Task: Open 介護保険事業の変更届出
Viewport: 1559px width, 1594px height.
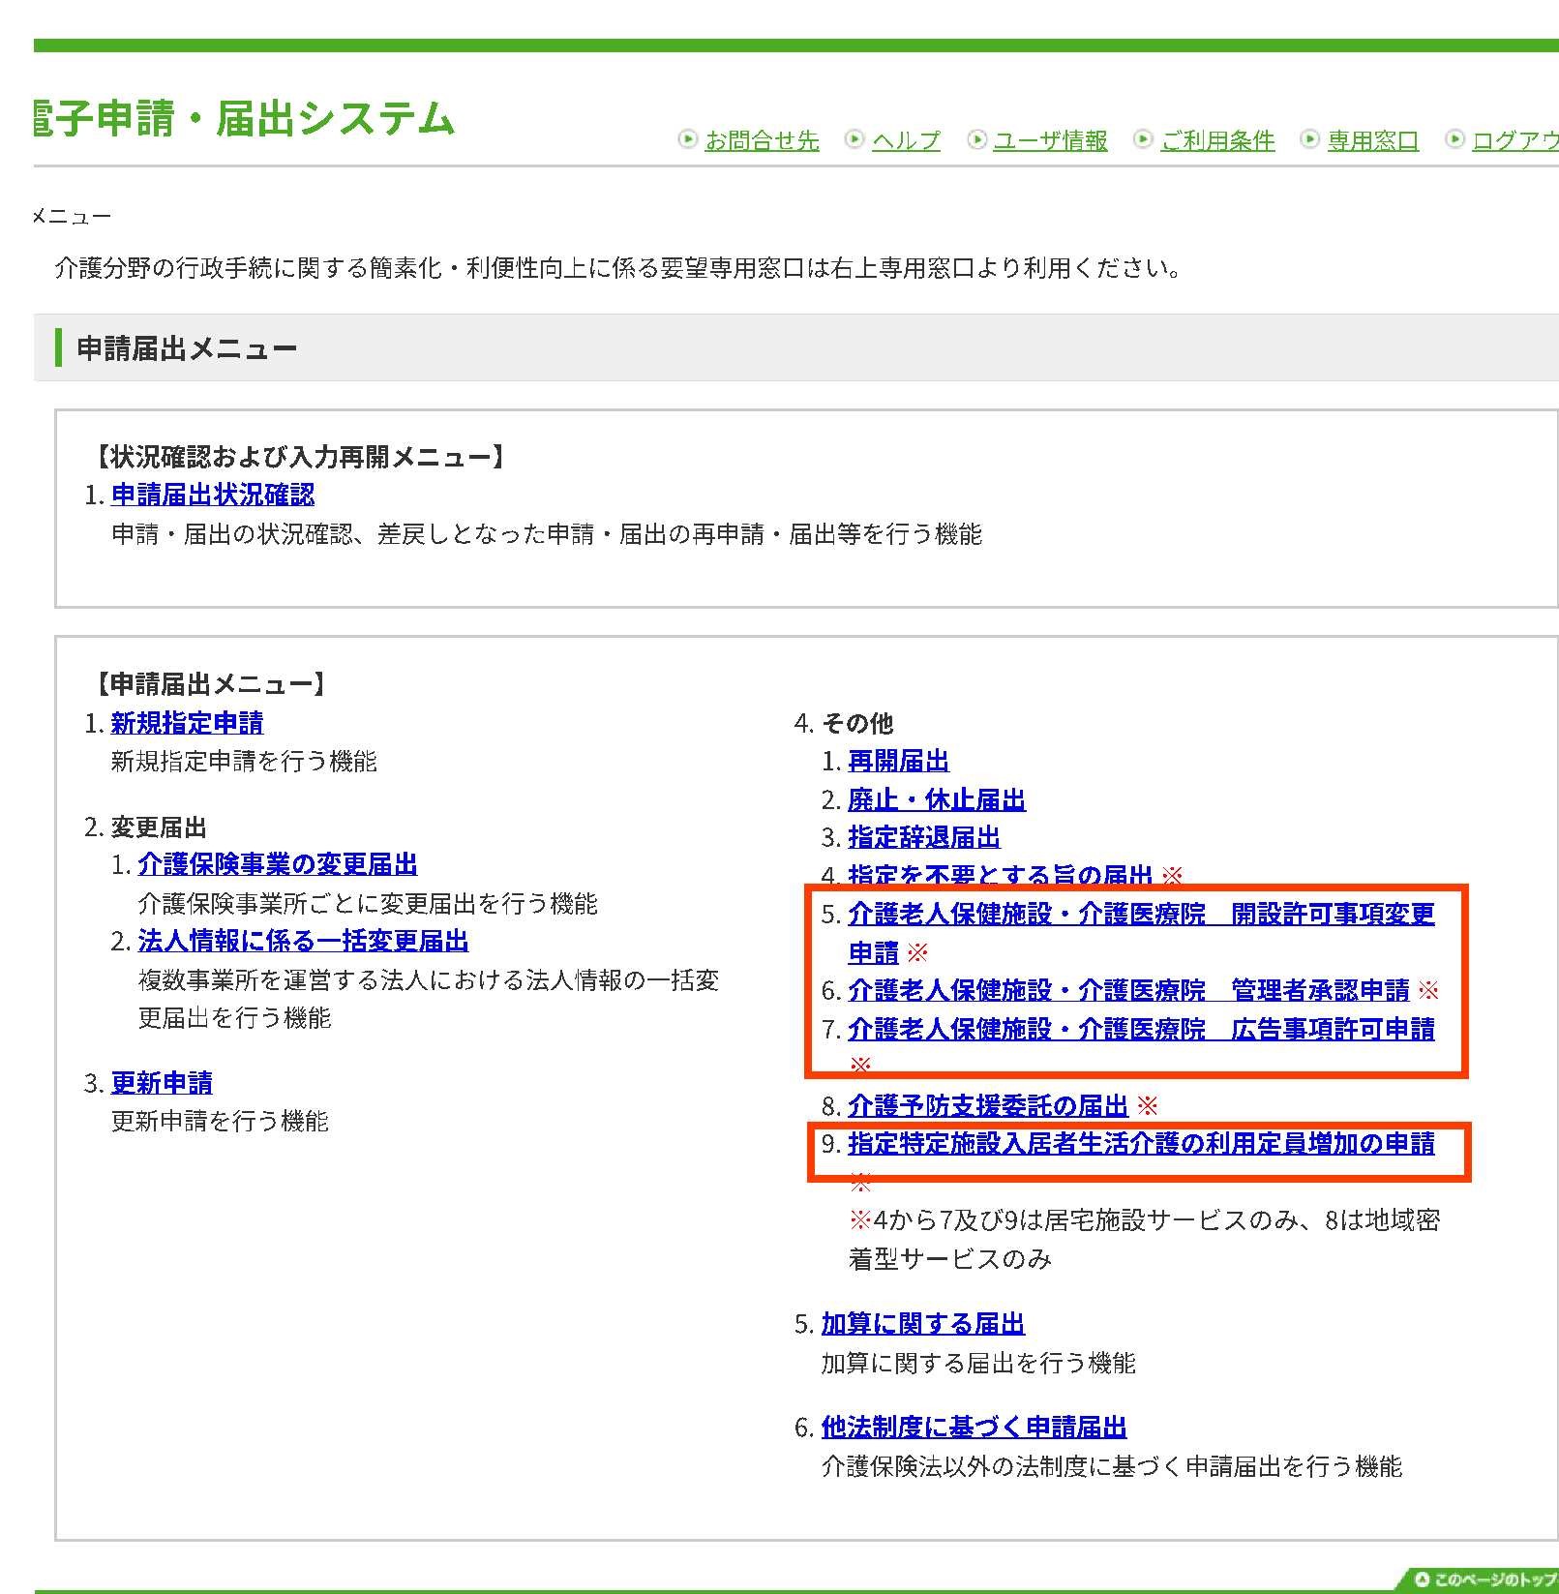Action: tap(279, 864)
